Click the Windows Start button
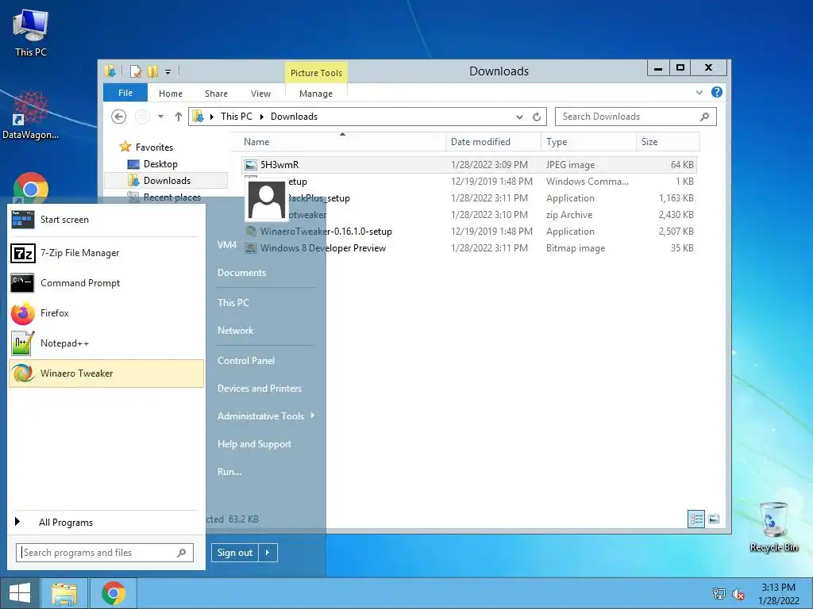The image size is (813, 609). tap(20, 593)
